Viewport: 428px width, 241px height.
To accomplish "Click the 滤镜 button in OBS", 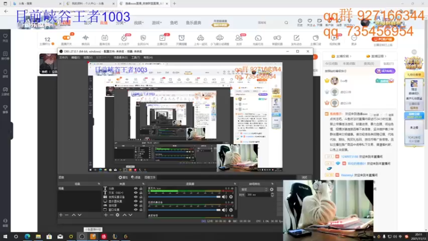I will 136,177.
